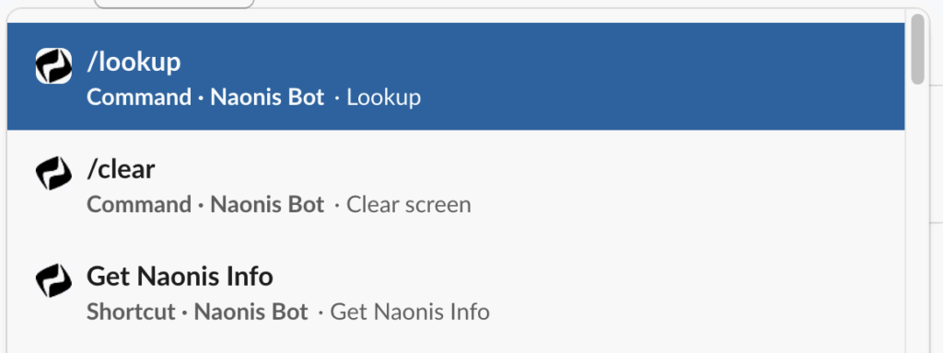Click 'Naonis Bot' label in the Shortcut row
Image resolution: width=943 pixels, height=353 pixels.
point(251,313)
